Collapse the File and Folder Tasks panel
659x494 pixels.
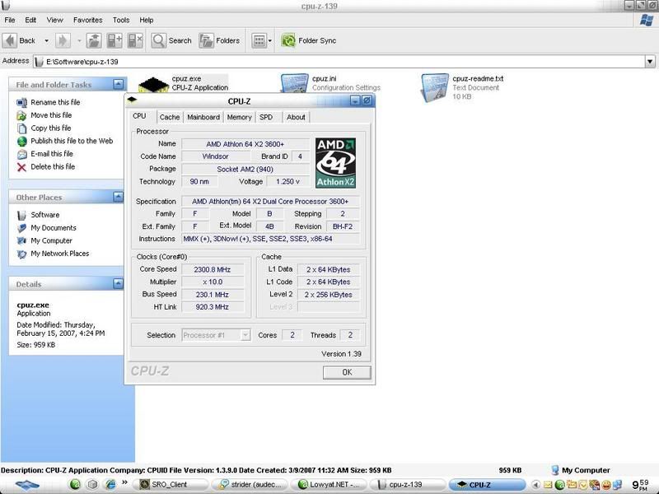point(119,85)
